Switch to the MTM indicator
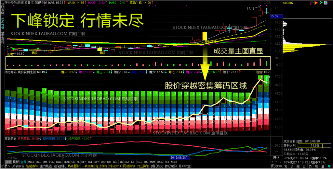The width and height of the screenshot is (333, 169). click(153, 162)
